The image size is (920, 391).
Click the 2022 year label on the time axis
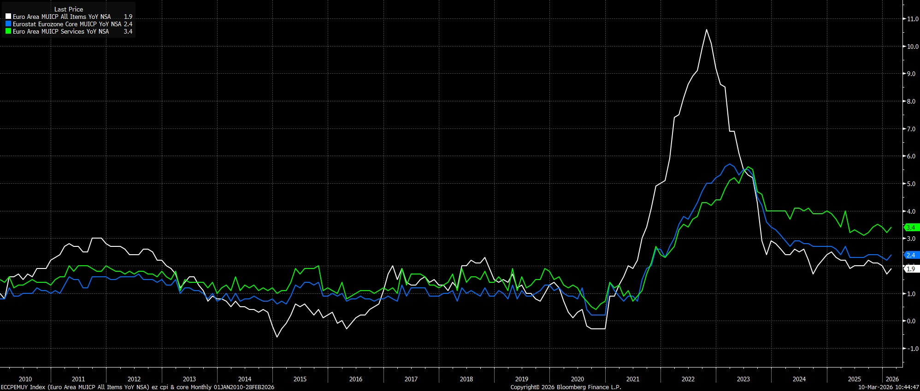pyautogui.click(x=688, y=379)
